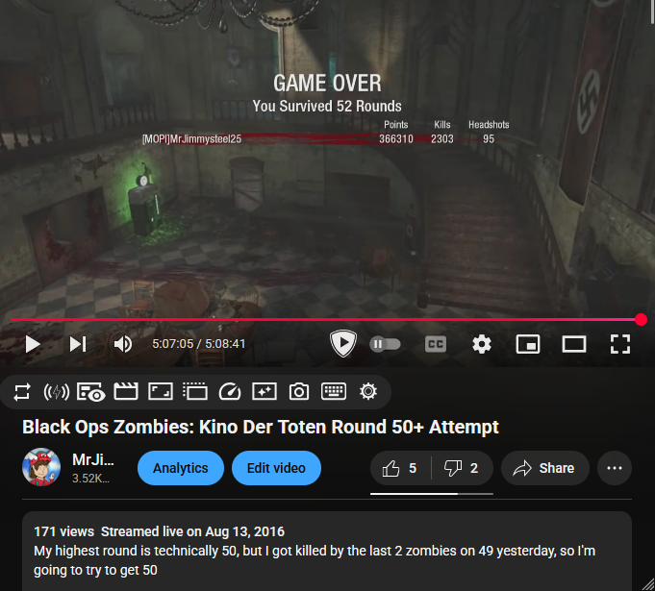This screenshot has width=655, height=591.
Task: Open the enhancer options gear icon
Action: (368, 391)
